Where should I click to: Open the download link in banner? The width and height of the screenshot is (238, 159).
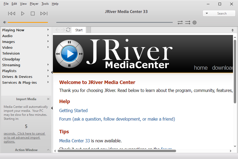pos(222,68)
